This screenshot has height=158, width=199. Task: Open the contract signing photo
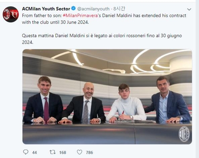pos(107,97)
